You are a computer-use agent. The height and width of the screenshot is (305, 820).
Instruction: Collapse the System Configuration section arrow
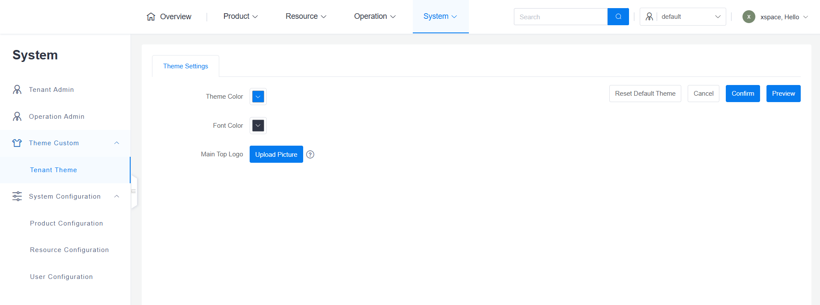click(x=116, y=196)
